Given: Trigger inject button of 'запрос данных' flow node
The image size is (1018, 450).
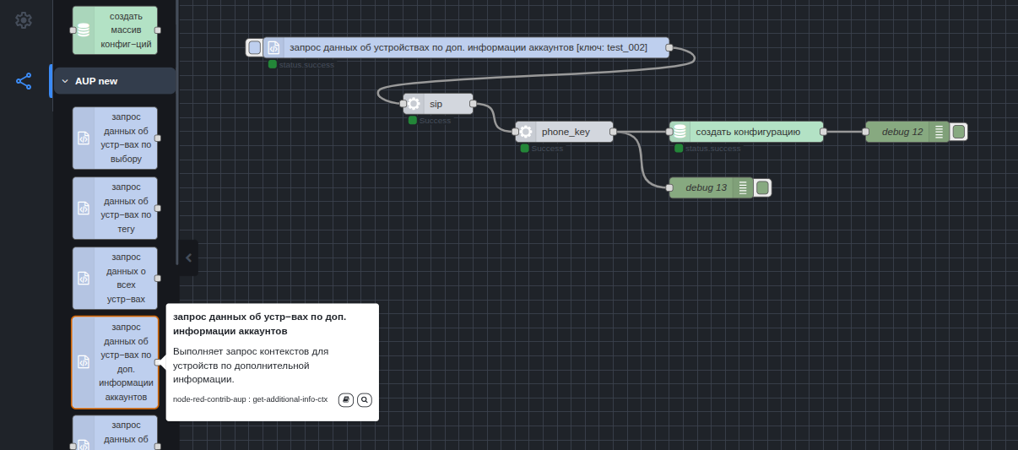Looking at the screenshot, I should click(254, 47).
